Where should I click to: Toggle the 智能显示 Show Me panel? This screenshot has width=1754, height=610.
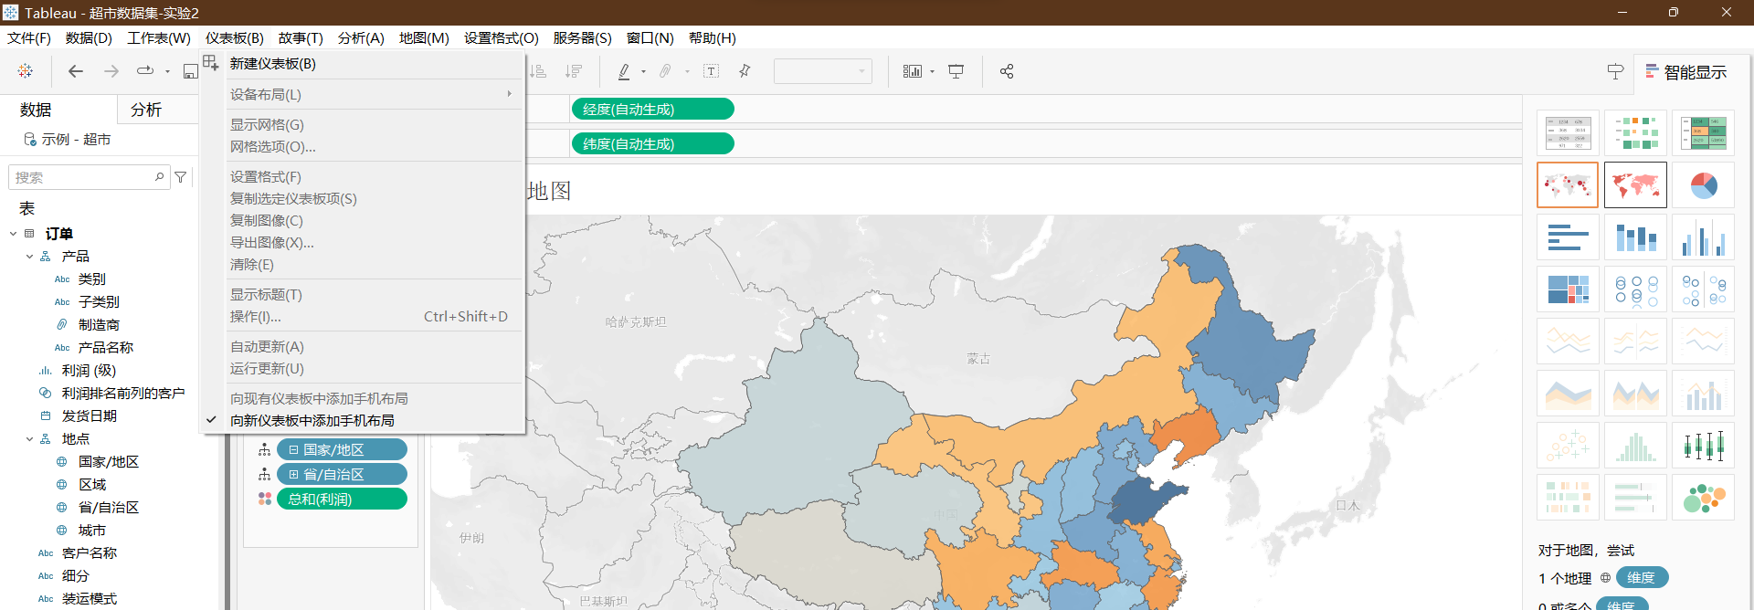(1686, 72)
